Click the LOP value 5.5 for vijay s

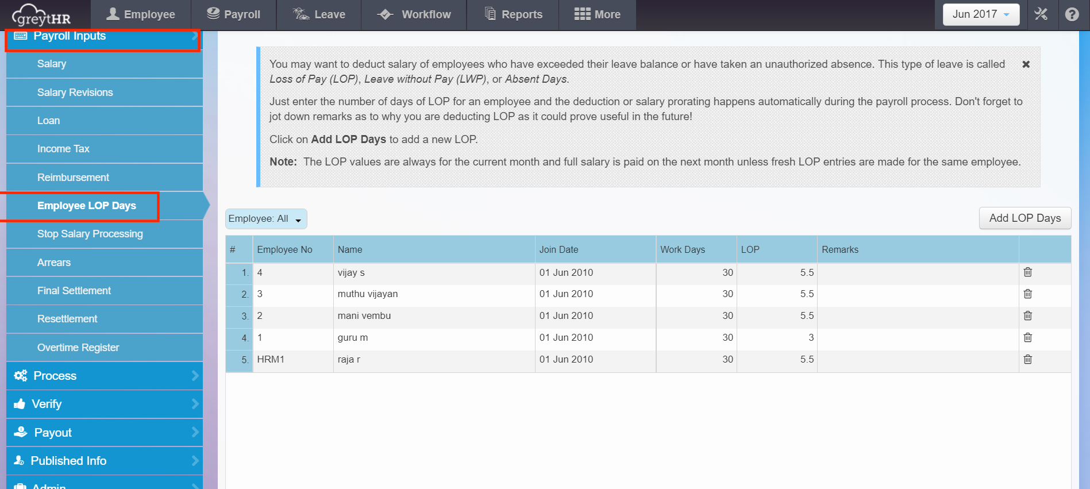807,272
